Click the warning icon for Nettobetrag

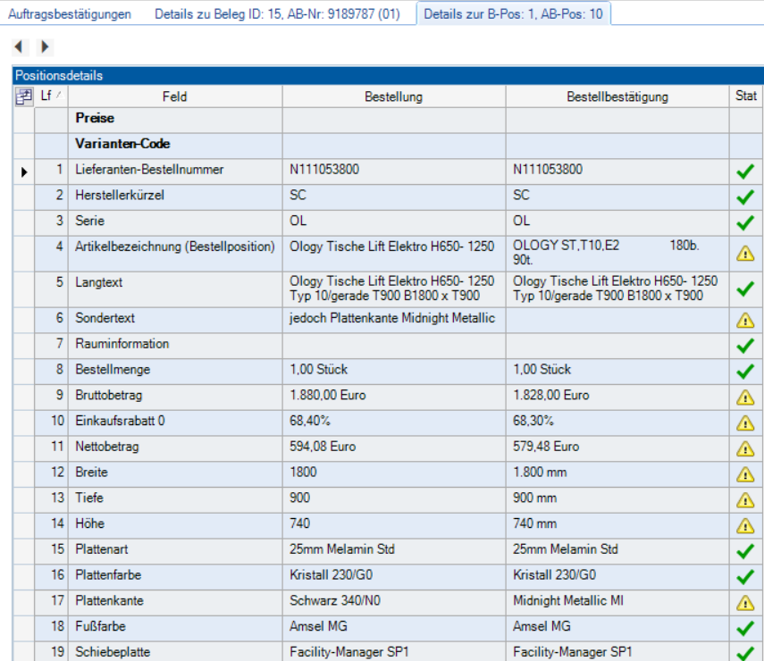click(x=744, y=448)
